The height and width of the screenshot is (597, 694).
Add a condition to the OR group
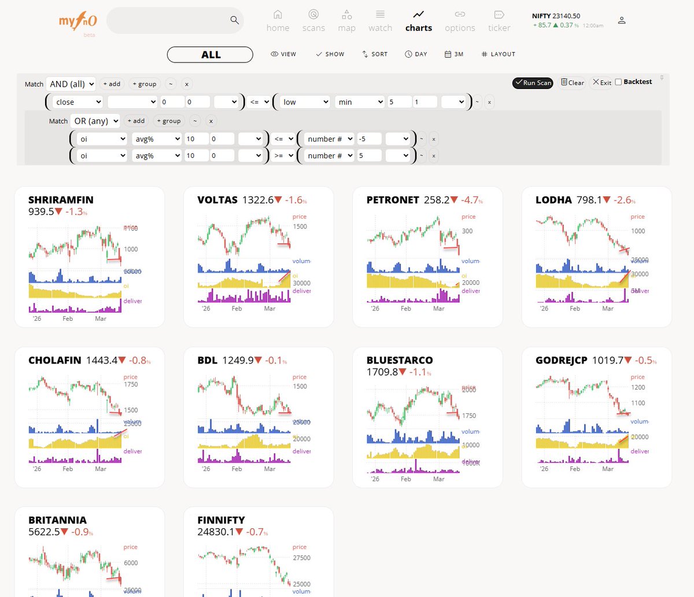136,121
